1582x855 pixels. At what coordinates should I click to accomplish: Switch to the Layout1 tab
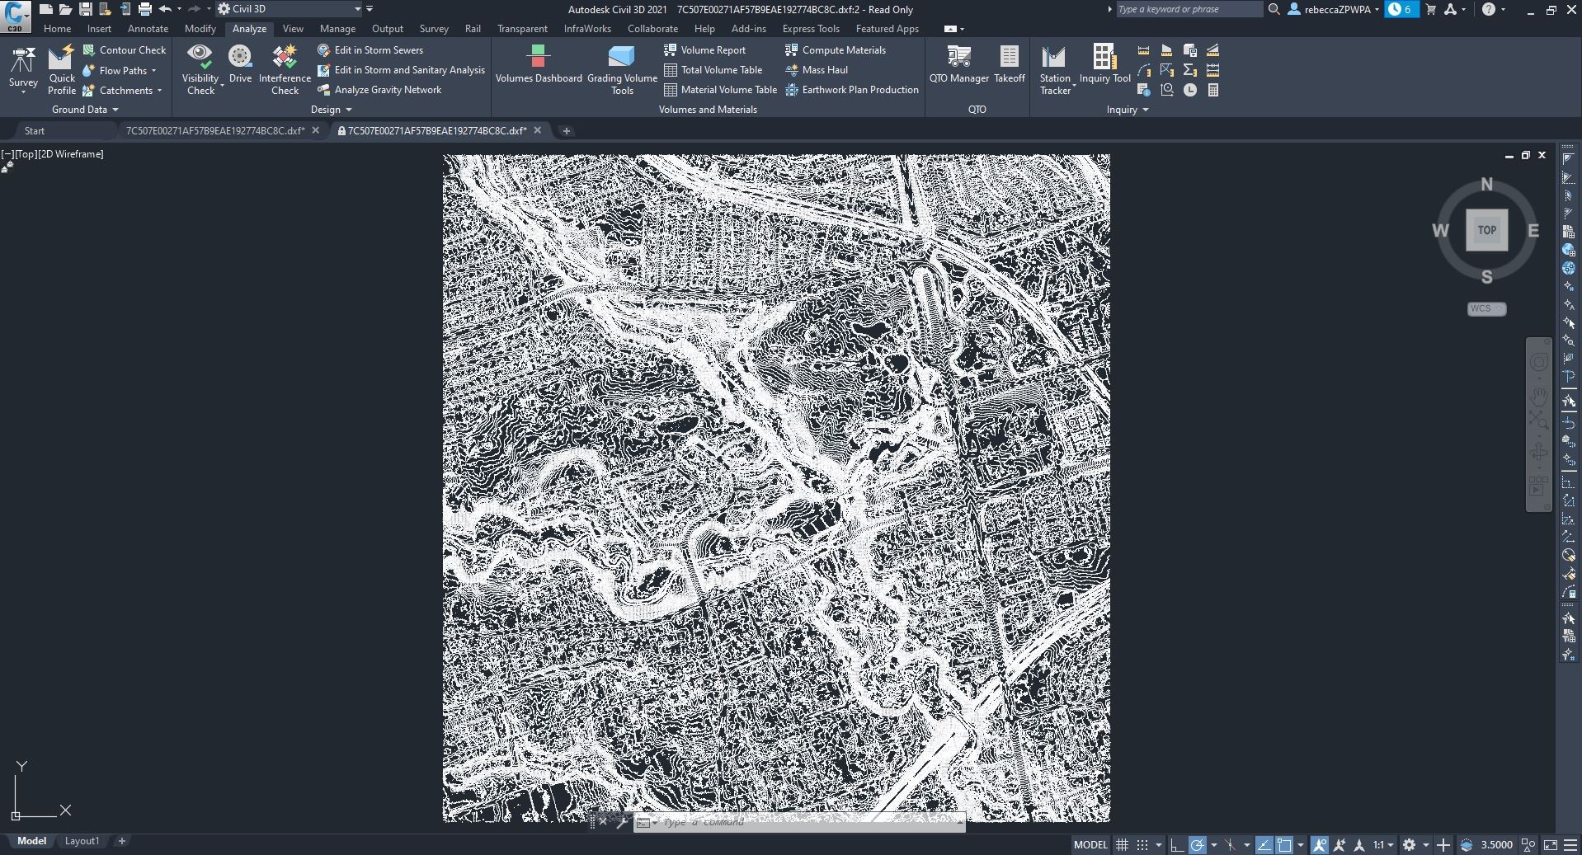pos(82,841)
